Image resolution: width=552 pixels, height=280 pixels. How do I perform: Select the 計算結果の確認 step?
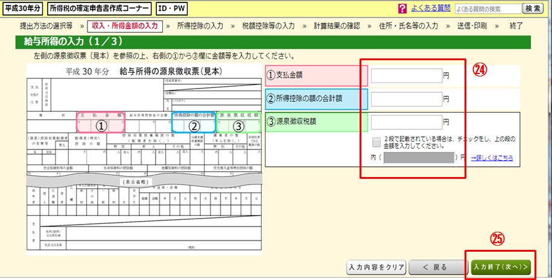click(337, 26)
